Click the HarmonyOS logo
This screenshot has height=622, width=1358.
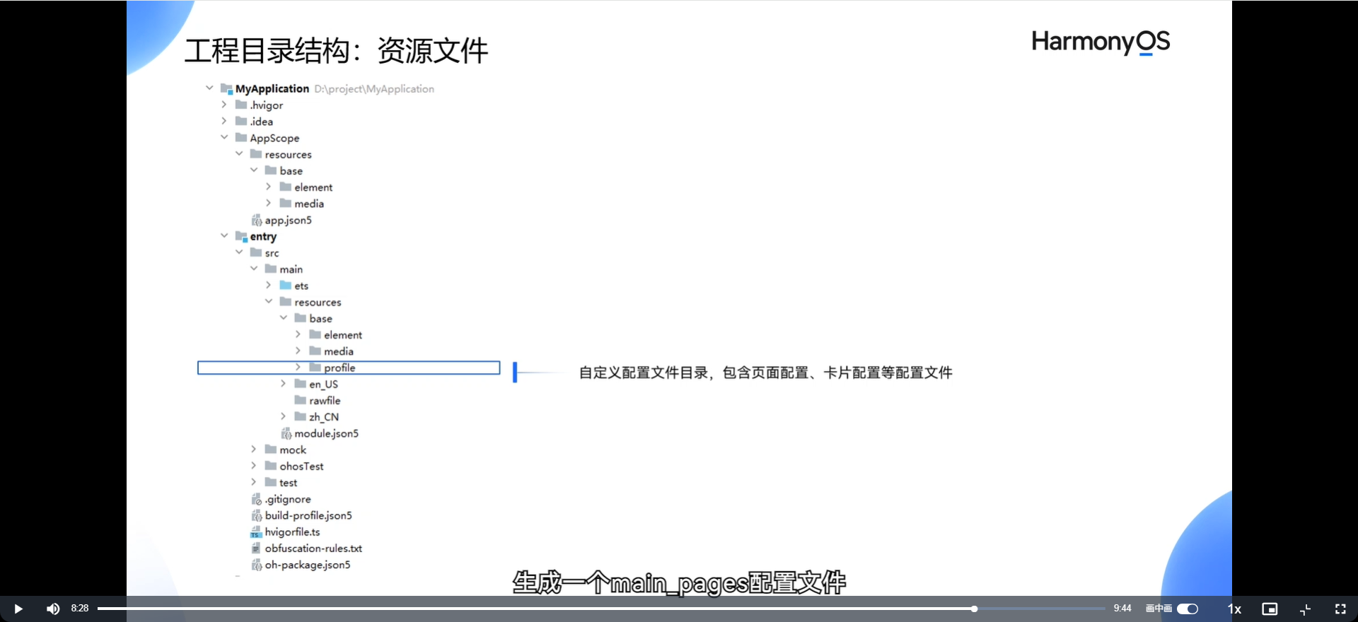pos(1101,42)
